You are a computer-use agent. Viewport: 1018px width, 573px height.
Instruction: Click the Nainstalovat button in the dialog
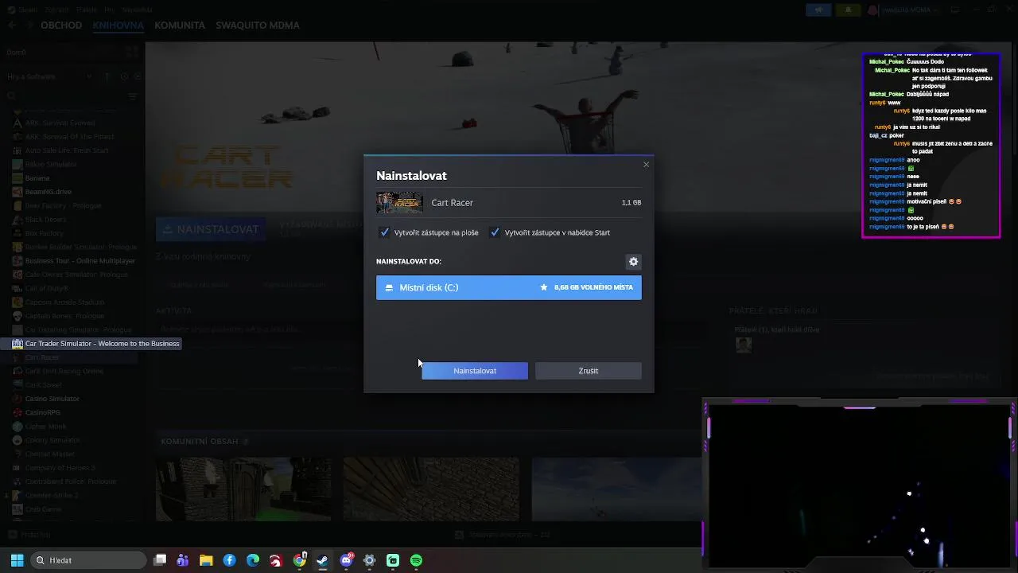pyautogui.click(x=475, y=371)
